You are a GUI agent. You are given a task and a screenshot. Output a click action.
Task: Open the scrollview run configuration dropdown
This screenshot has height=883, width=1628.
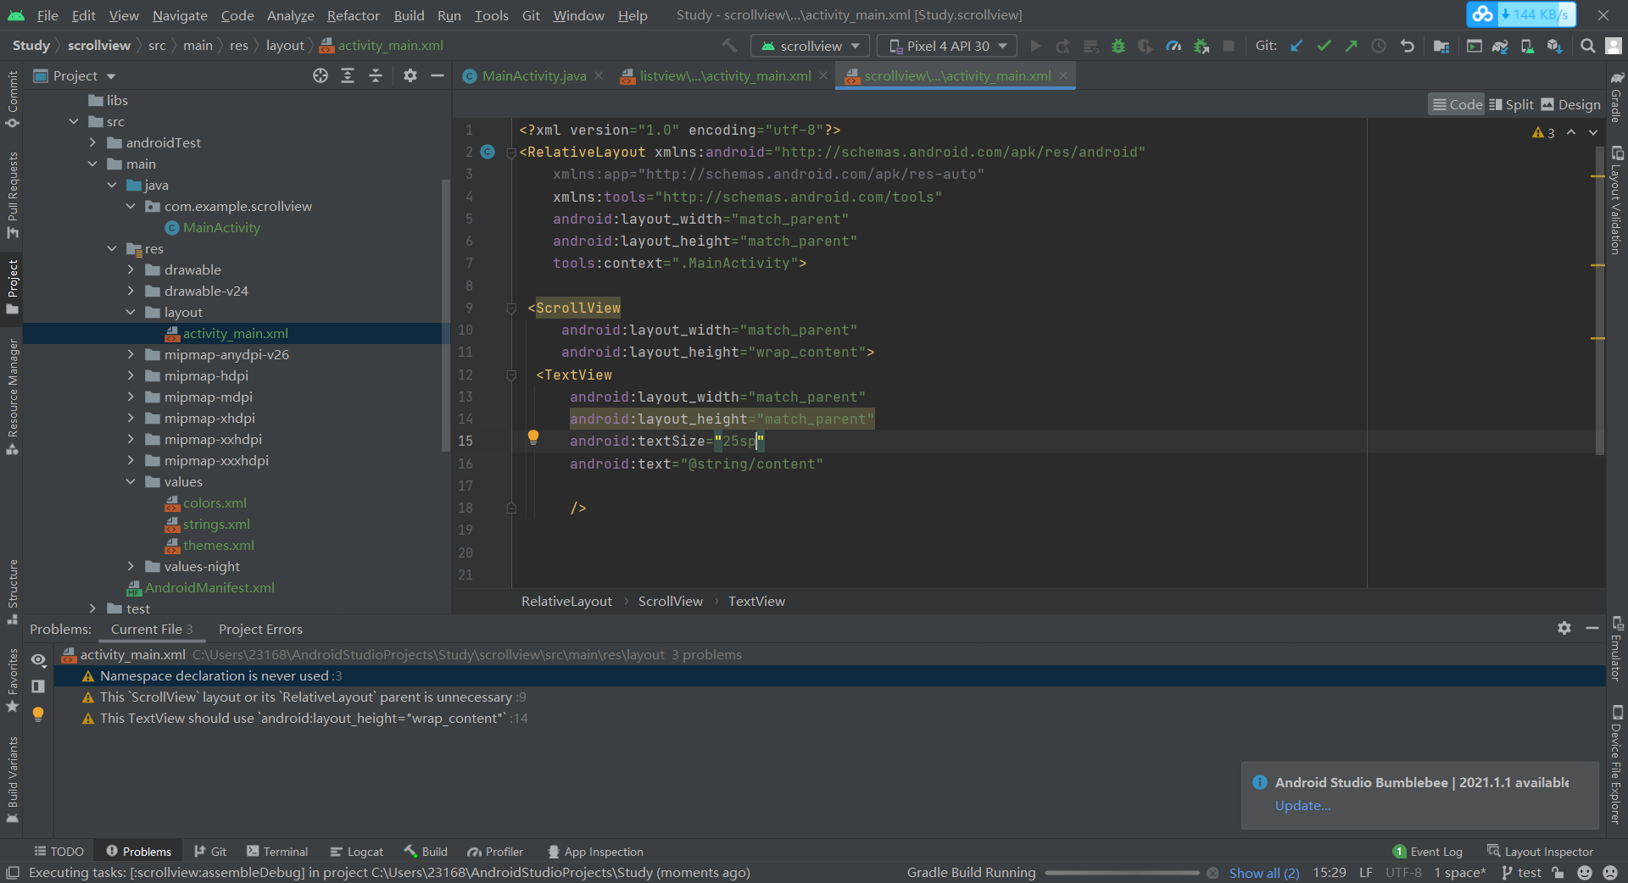pyautogui.click(x=811, y=47)
